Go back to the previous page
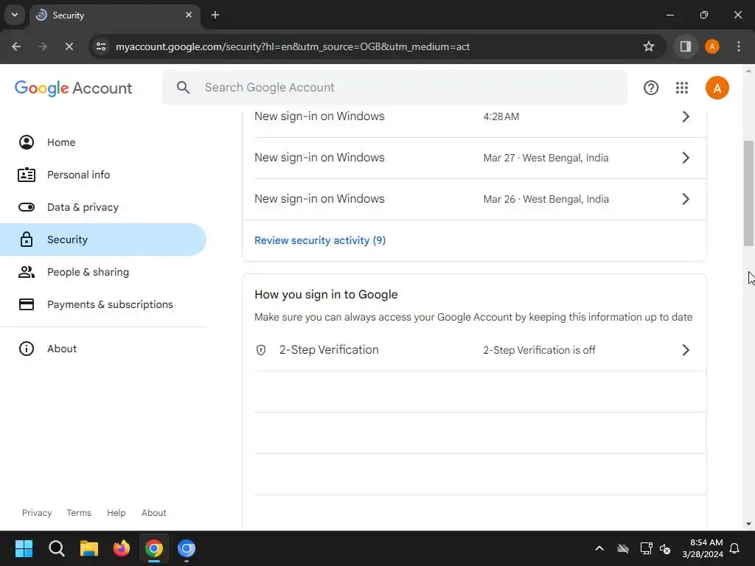The height and width of the screenshot is (566, 755). (x=16, y=46)
